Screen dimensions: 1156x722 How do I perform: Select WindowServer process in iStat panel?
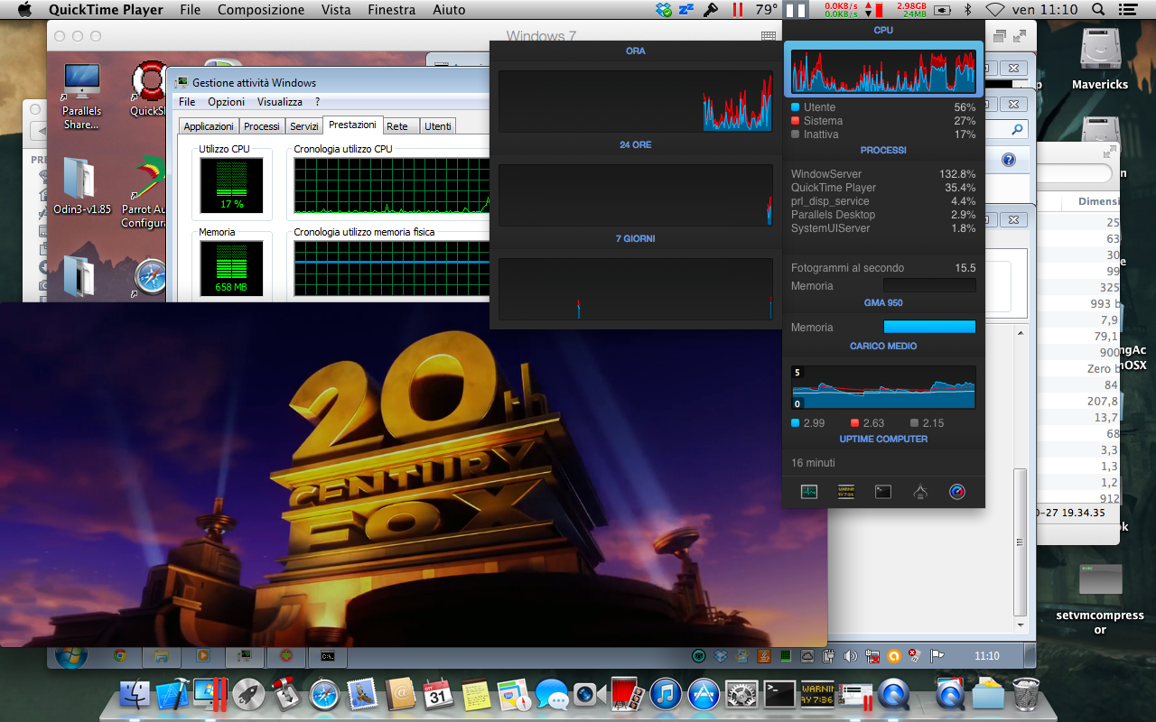pyautogui.click(x=883, y=174)
